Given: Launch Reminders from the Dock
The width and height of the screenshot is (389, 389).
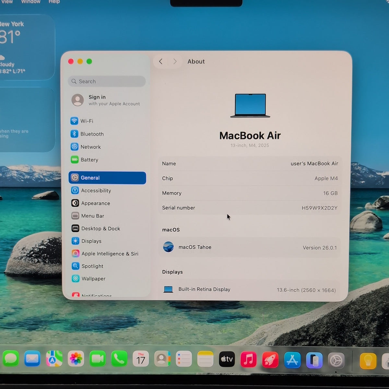Looking at the screenshot, I should coord(184,359).
